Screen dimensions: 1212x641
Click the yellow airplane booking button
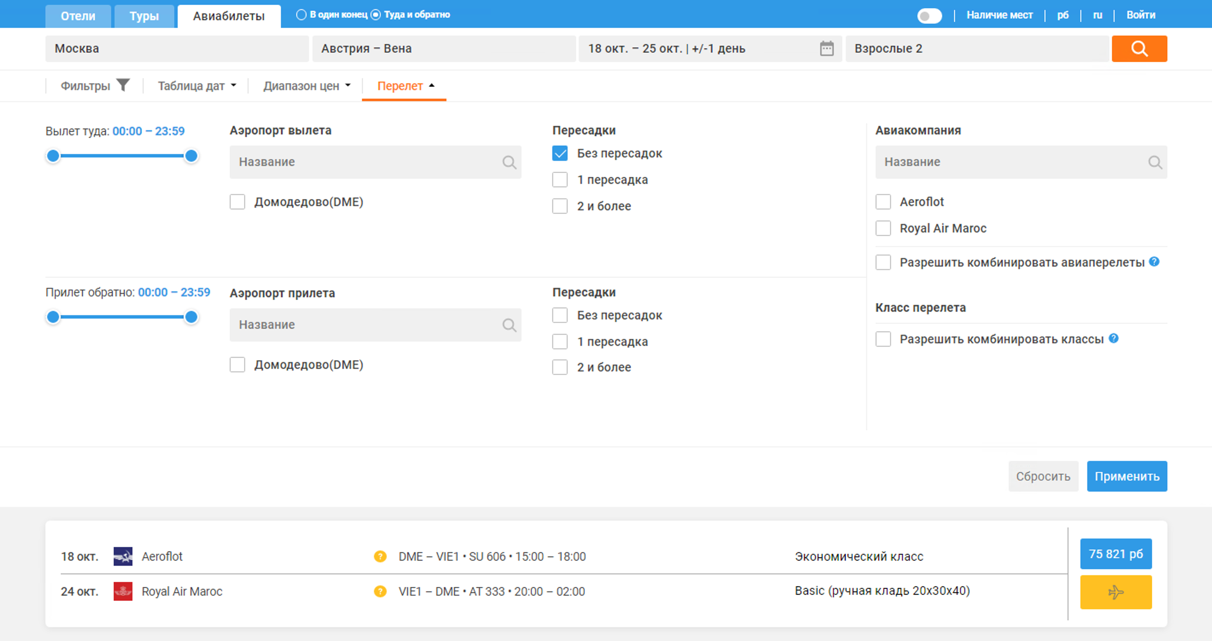pyautogui.click(x=1115, y=592)
